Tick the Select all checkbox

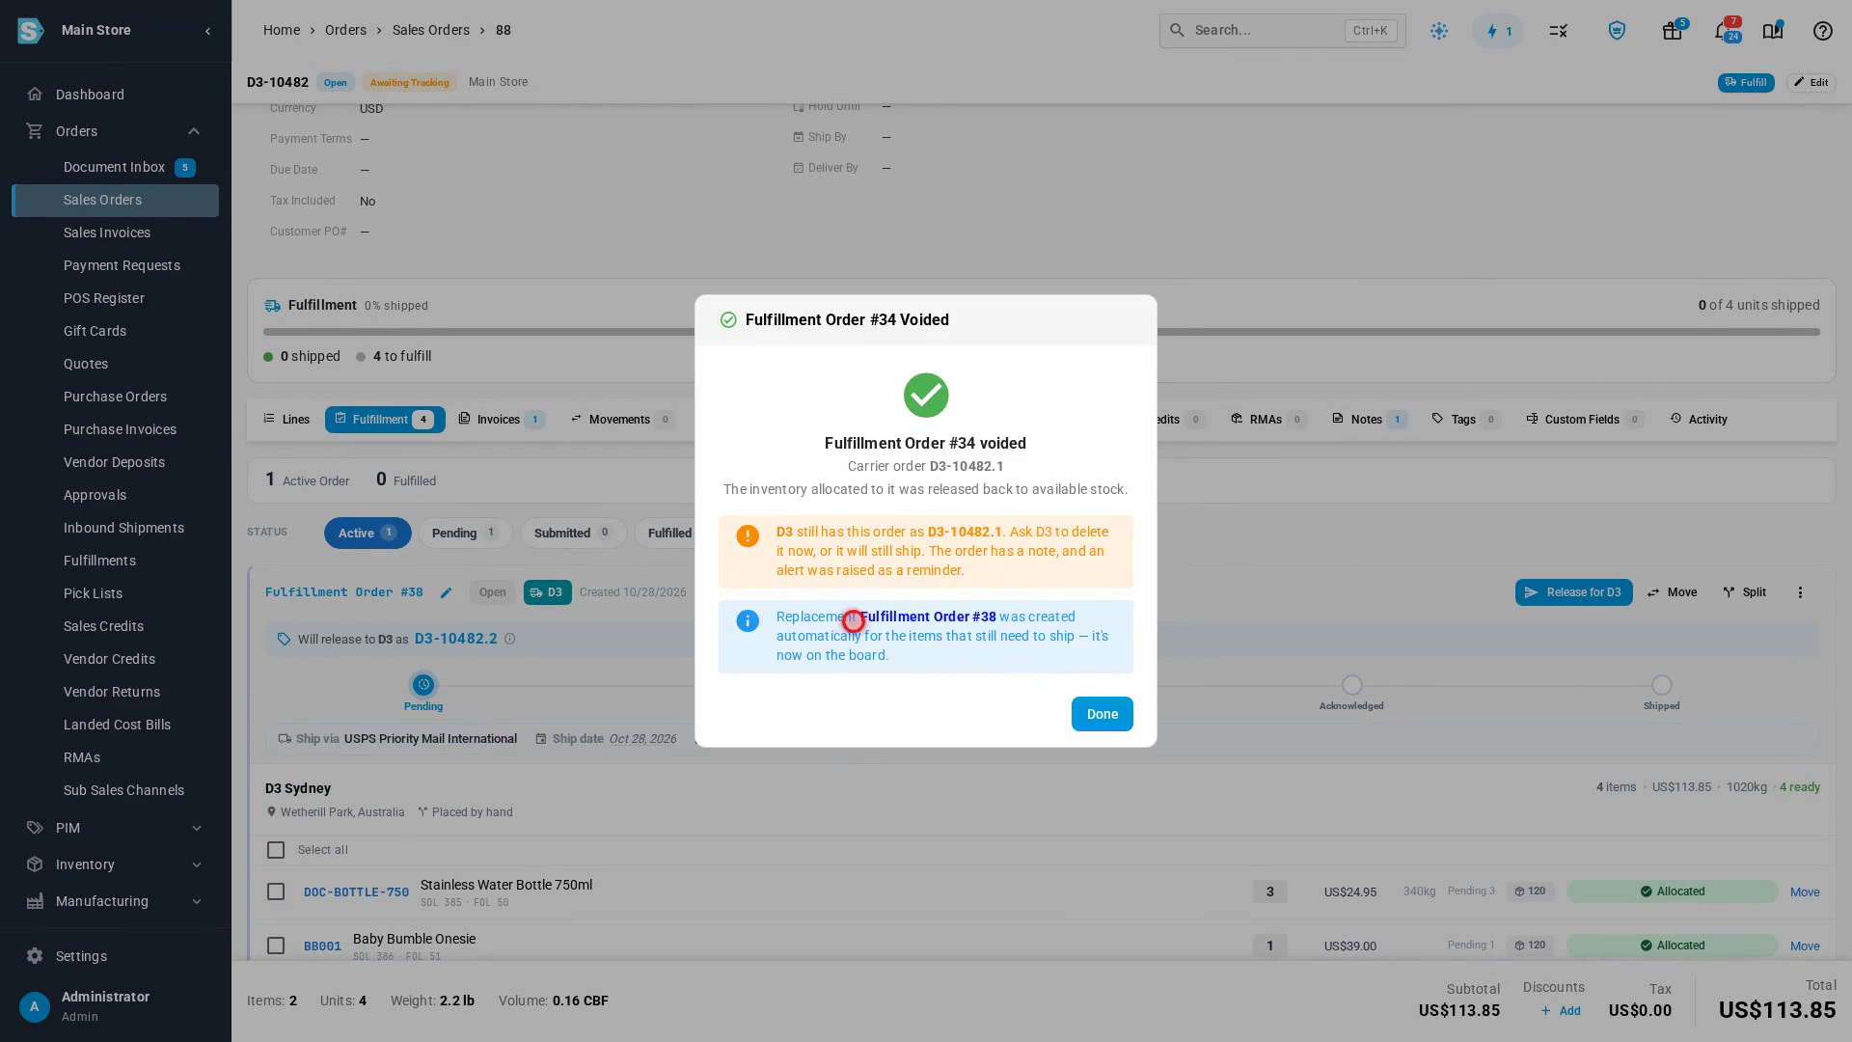coord(276,850)
